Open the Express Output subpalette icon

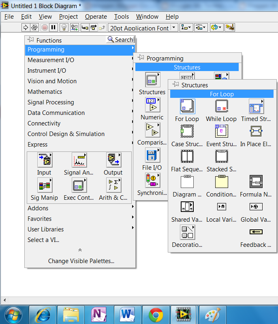pos(113,160)
